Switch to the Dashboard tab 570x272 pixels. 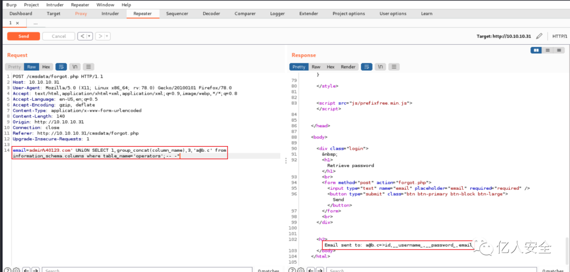[x=21, y=13]
